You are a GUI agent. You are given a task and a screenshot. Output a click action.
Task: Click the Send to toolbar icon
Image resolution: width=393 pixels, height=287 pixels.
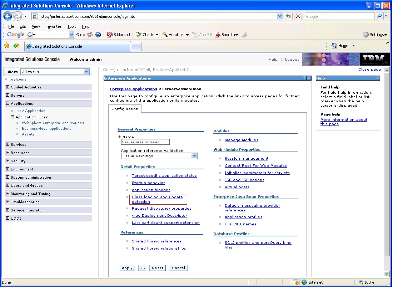click(x=218, y=35)
